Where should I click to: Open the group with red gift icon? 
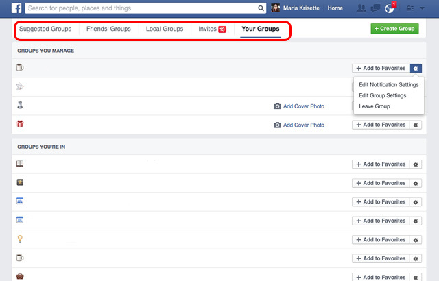(20, 124)
